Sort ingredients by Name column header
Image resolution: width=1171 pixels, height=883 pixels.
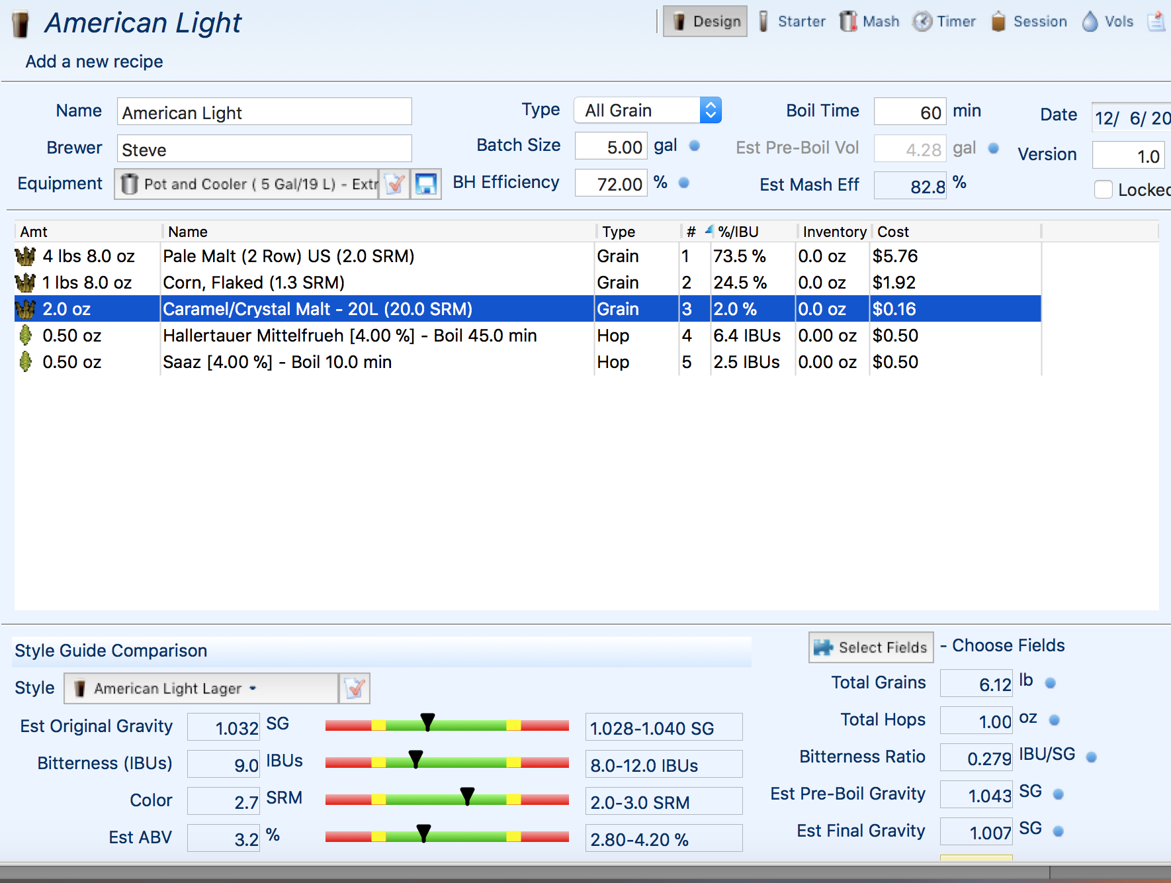coord(380,232)
